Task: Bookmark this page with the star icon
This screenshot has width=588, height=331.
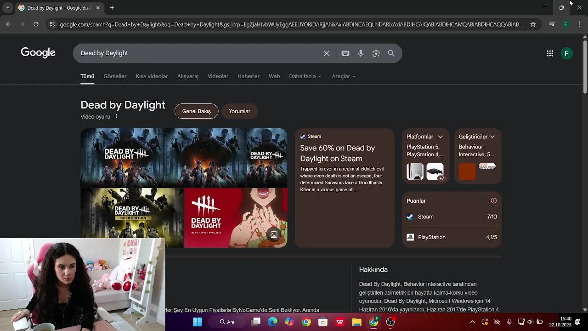Action: coord(533,24)
